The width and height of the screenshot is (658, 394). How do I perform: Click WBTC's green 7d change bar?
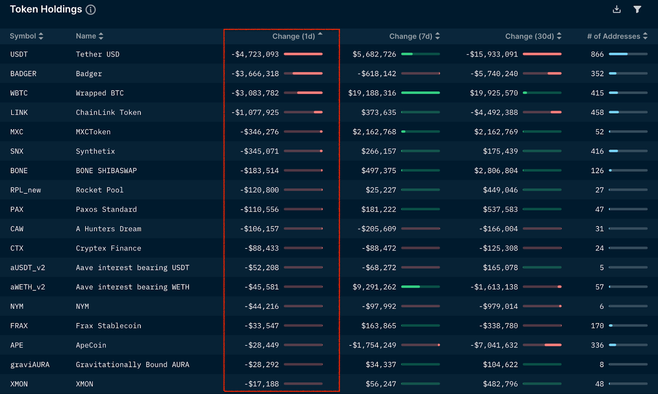pyautogui.click(x=420, y=93)
